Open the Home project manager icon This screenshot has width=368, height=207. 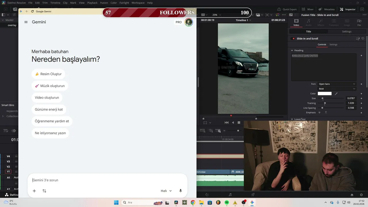pos(352,195)
